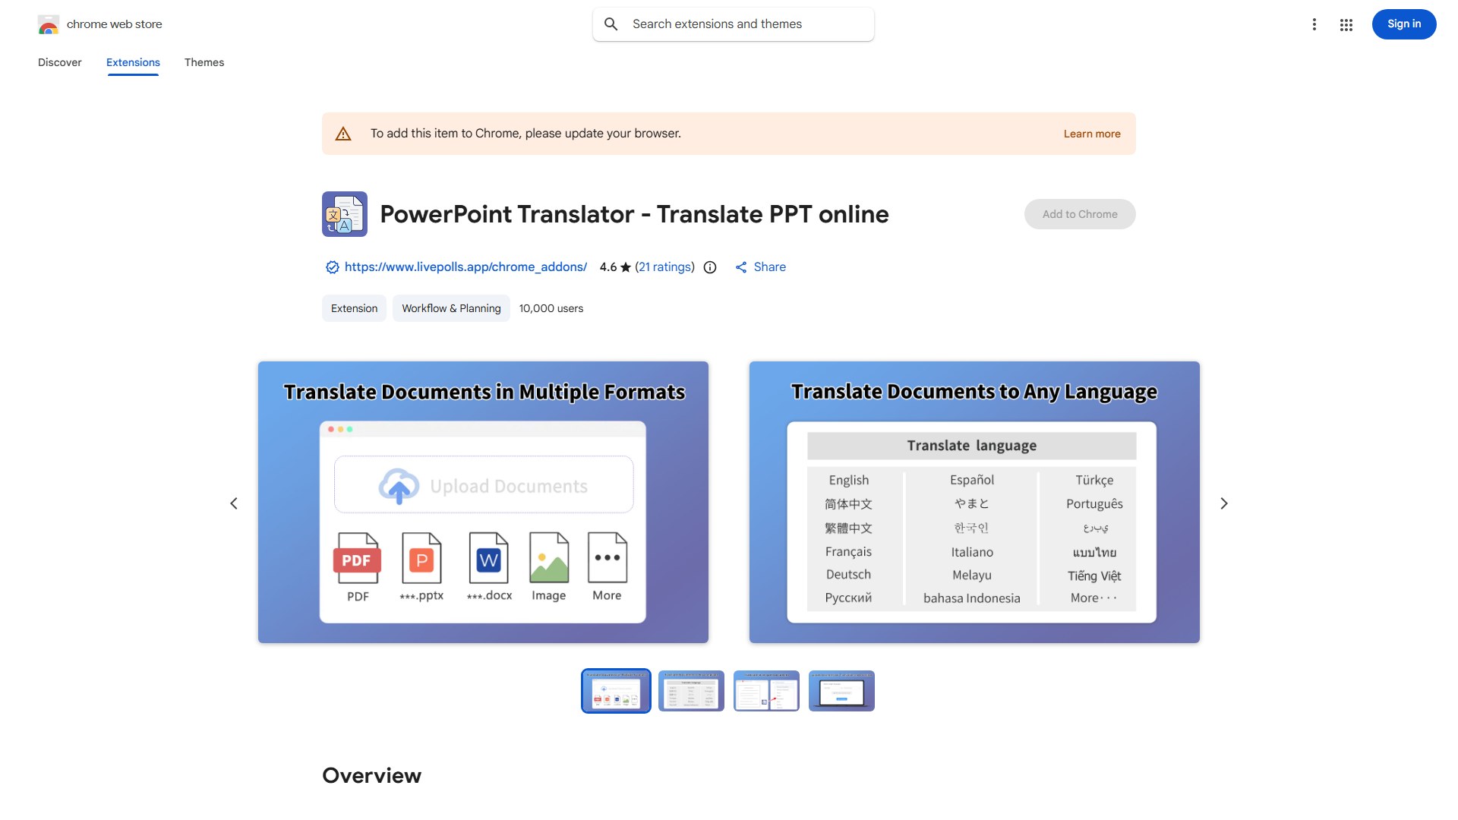This screenshot has width=1458, height=820.
Task: Switch to the Discover tab
Action: click(59, 62)
